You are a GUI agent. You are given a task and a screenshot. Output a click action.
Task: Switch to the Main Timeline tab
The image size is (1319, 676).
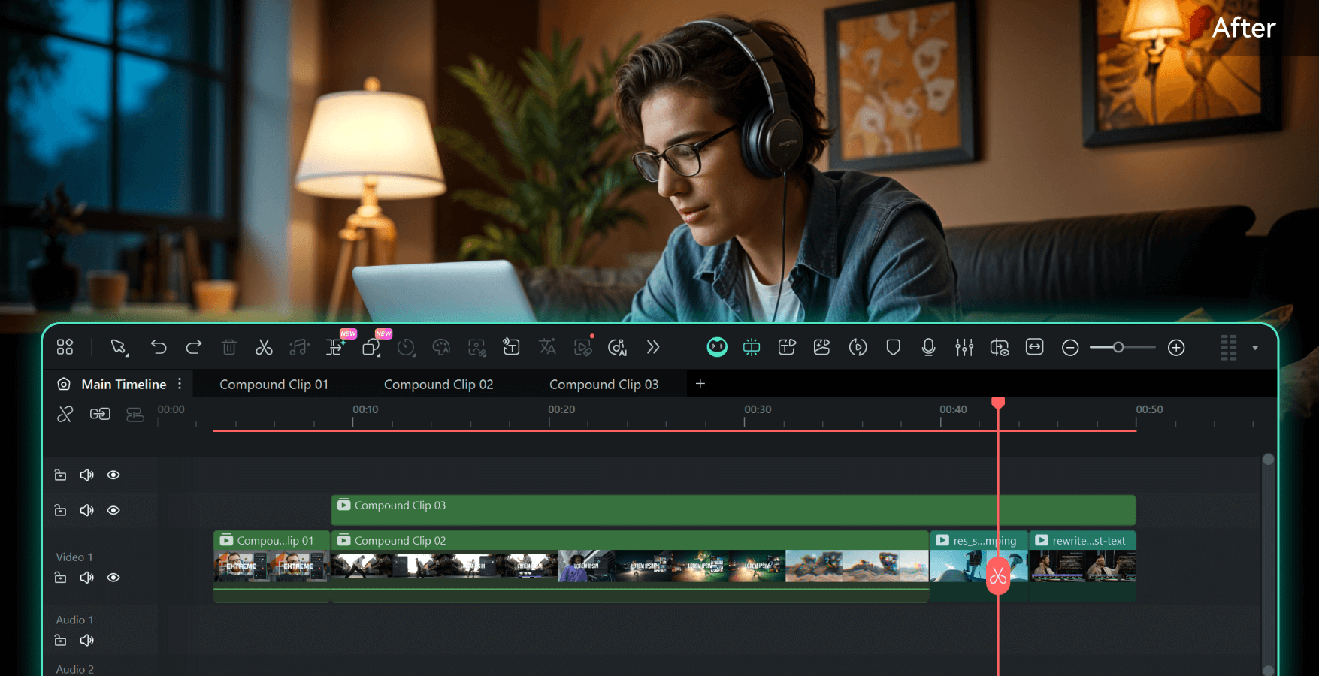(x=124, y=384)
